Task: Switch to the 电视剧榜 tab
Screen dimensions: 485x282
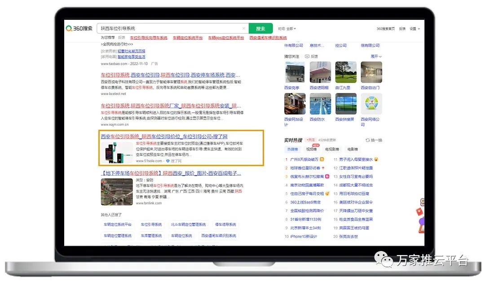Action: (x=332, y=150)
